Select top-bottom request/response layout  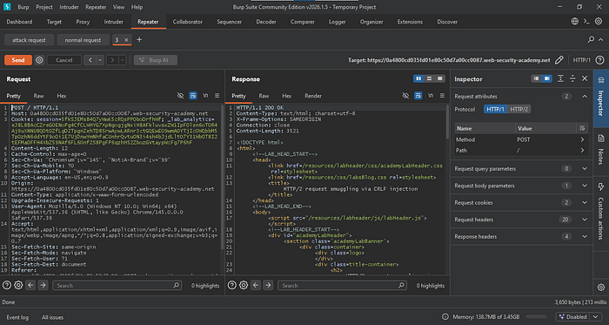click(429, 79)
